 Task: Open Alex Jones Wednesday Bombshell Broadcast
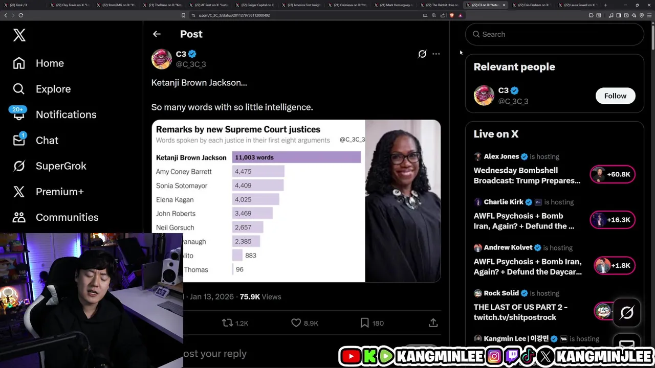click(x=527, y=175)
